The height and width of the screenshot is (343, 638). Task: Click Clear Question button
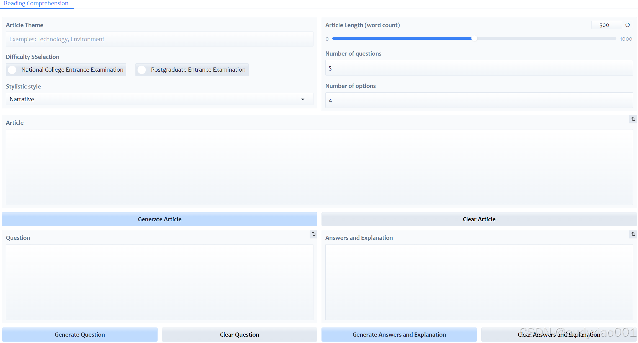click(240, 335)
